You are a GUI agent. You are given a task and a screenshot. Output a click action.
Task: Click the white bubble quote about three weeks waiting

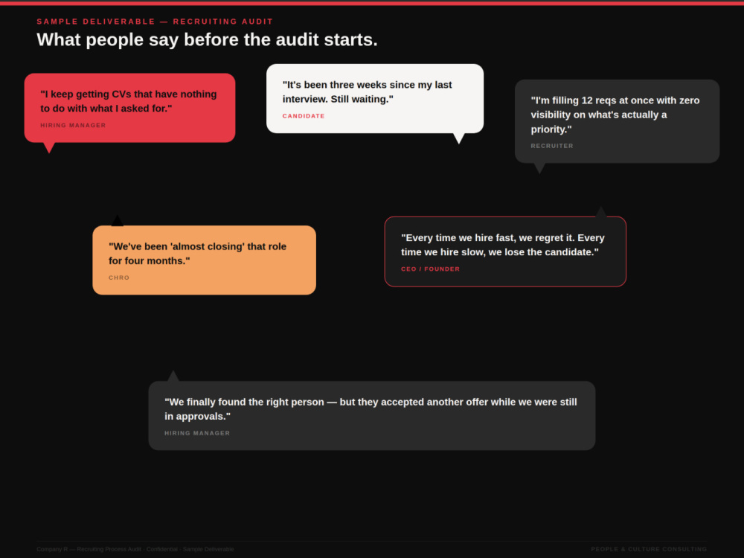click(x=368, y=92)
